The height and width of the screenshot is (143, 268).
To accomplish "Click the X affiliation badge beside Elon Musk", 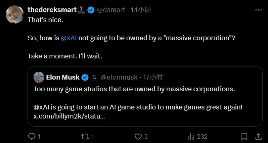I will tap(95, 78).
